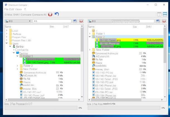Click ArtCursors.lnk shortcut icon in left pane
Screen dimensions: 170x117
[x=21, y=75]
